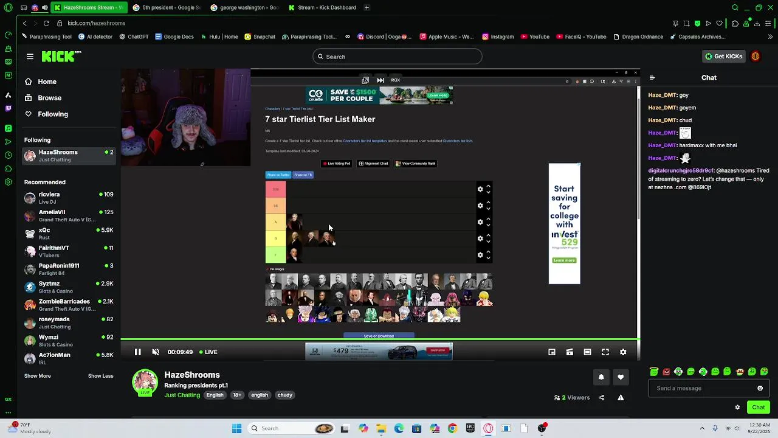The height and width of the screenshot is (438, 778).
Task: Open ricviera channel in Recommended
Action: [x=69, y=198]
